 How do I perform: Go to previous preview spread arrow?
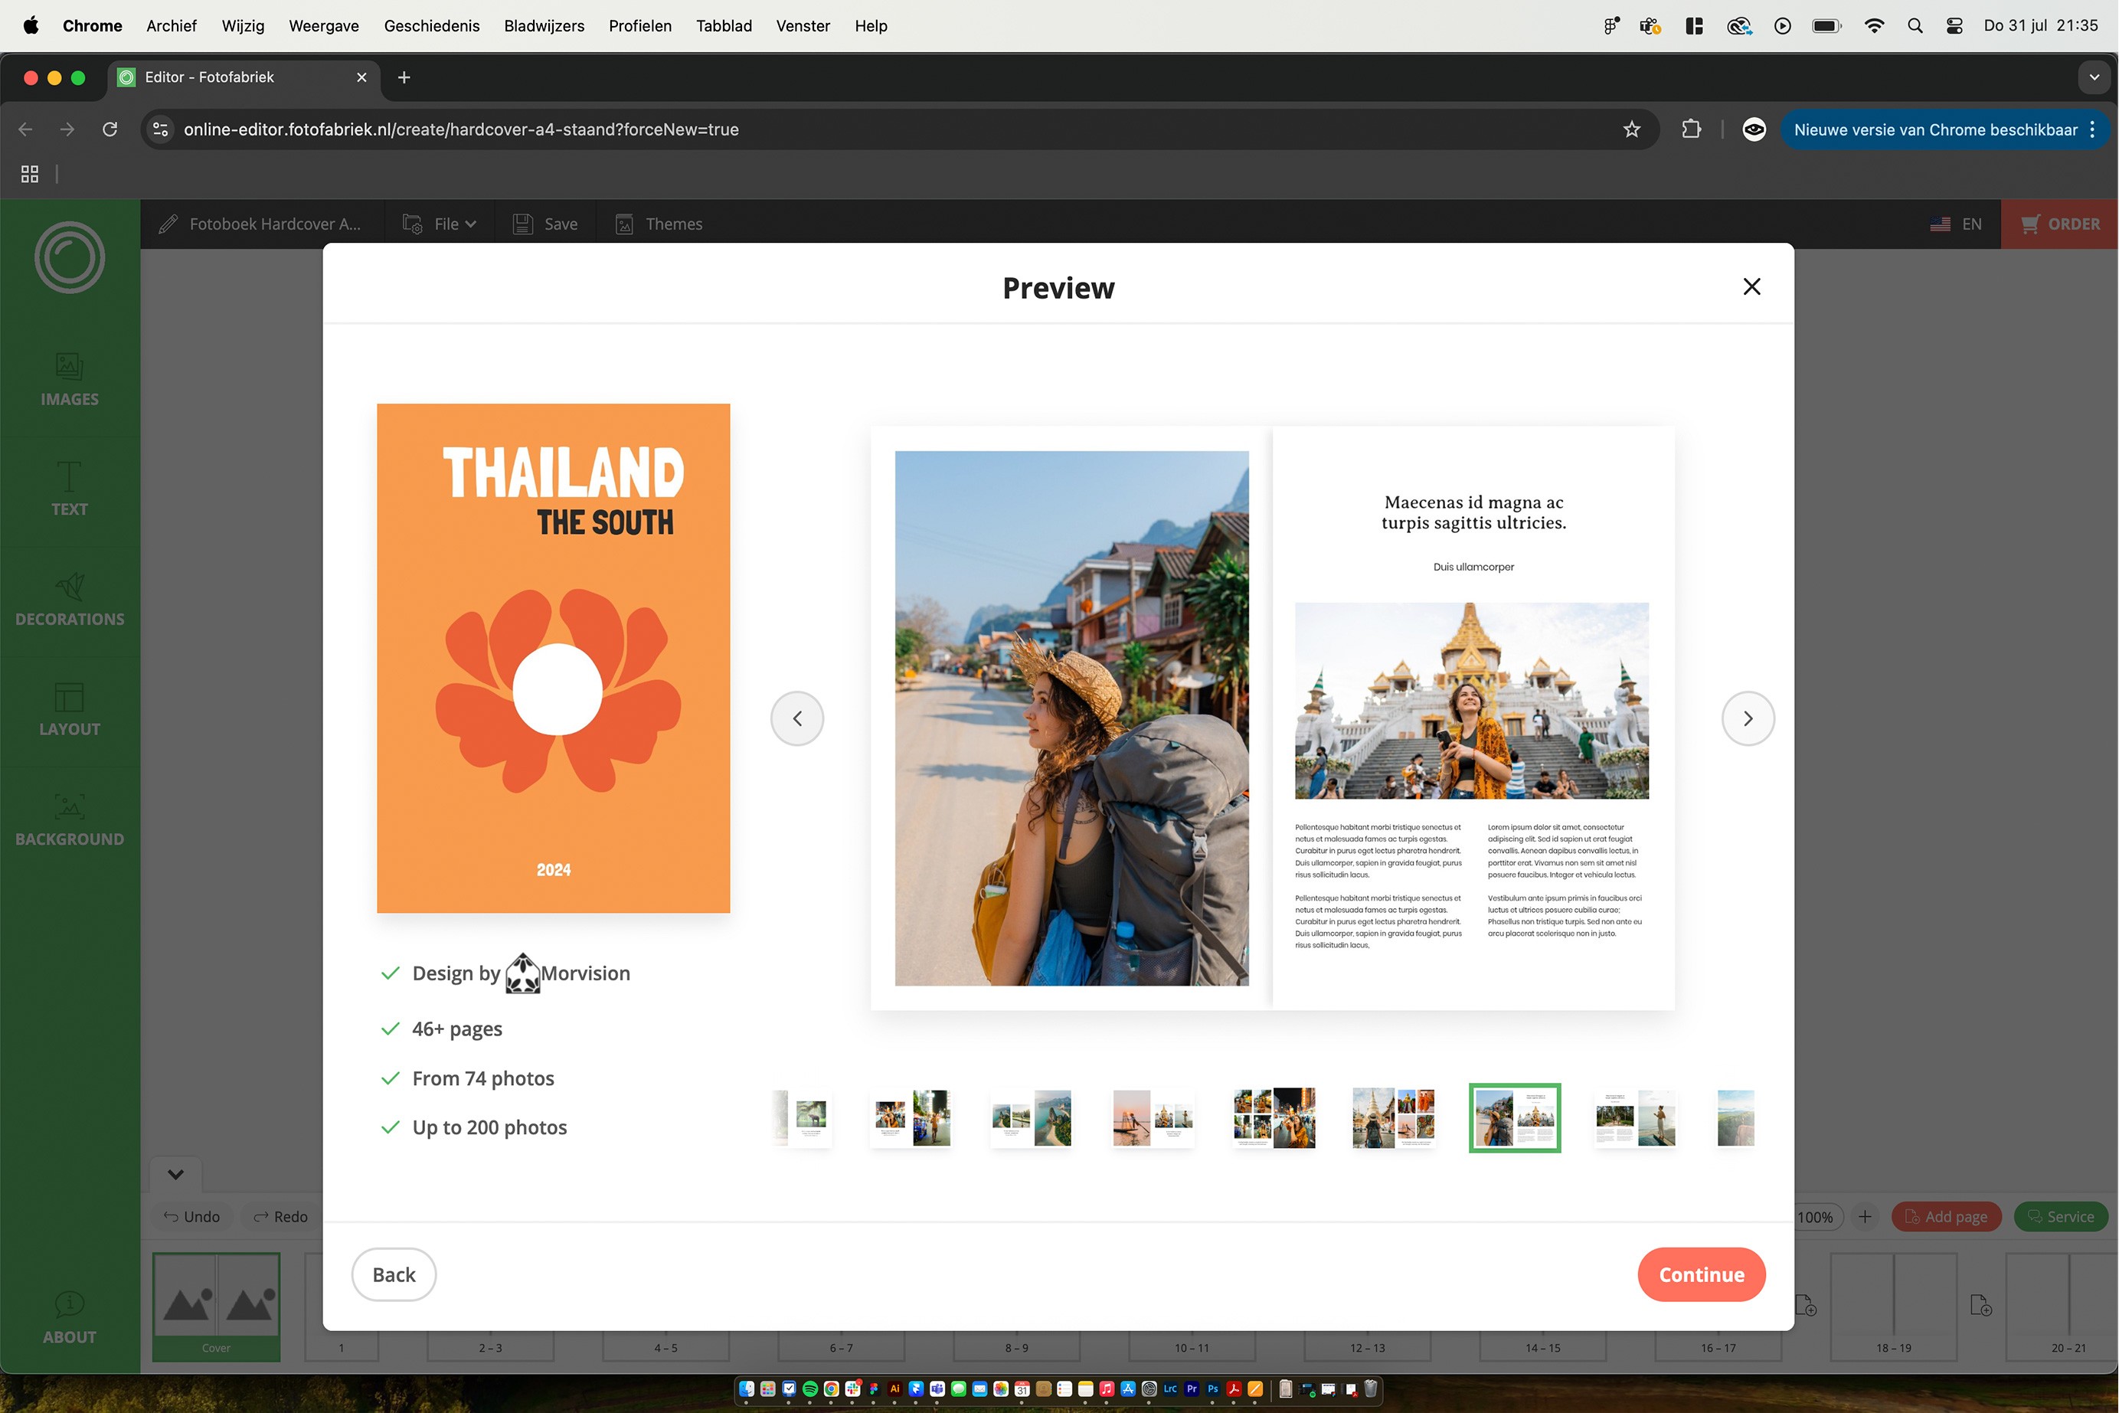796,718
